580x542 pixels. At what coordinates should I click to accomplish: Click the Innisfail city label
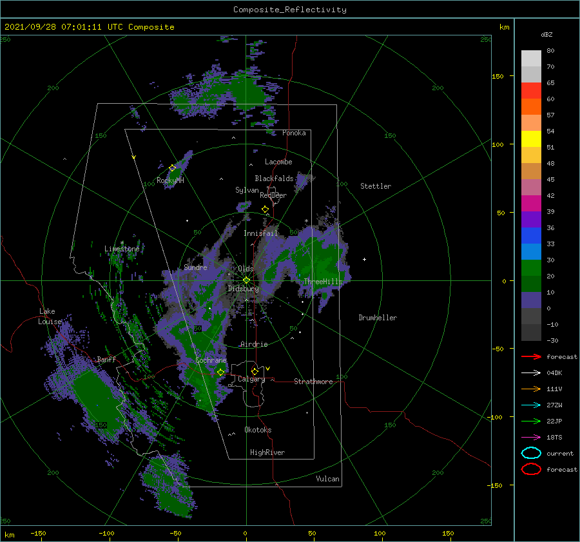tap(260, 233)
